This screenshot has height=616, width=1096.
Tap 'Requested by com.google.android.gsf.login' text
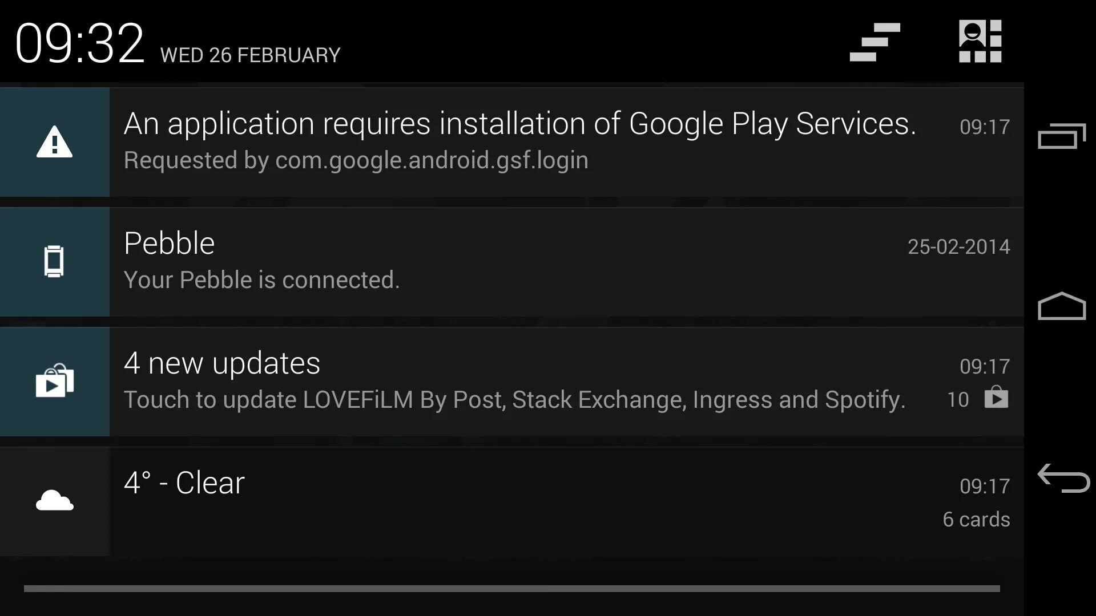pos(356,160)
